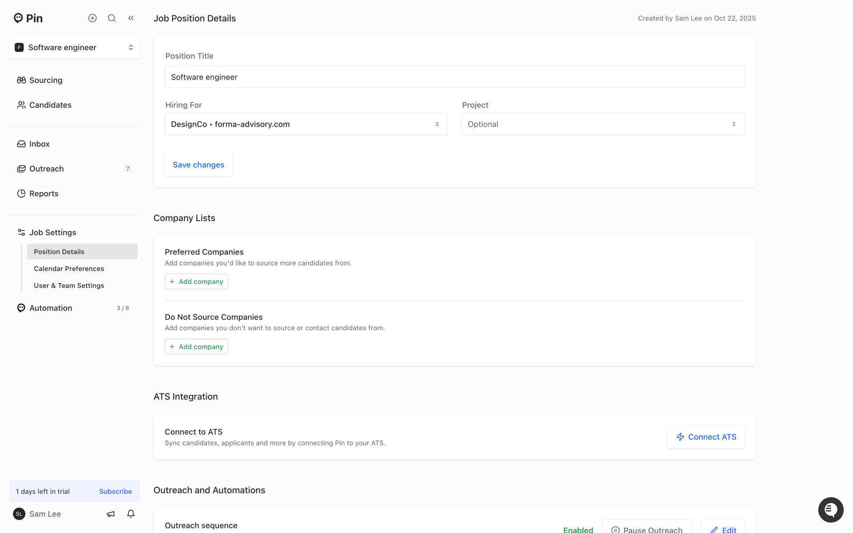Open Reports section
853x533 pixels.
pos(74,194)
